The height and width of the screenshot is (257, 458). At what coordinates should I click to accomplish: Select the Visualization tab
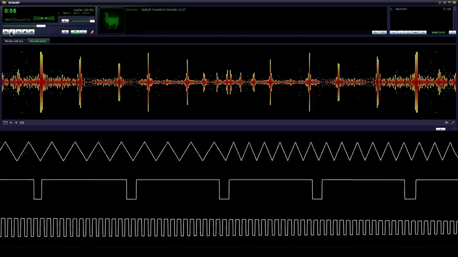click(38, 41)
